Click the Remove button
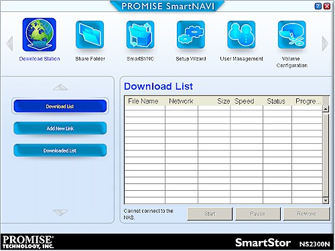Image resolution: width=335 pixels, height=251 pixels. 307,214
